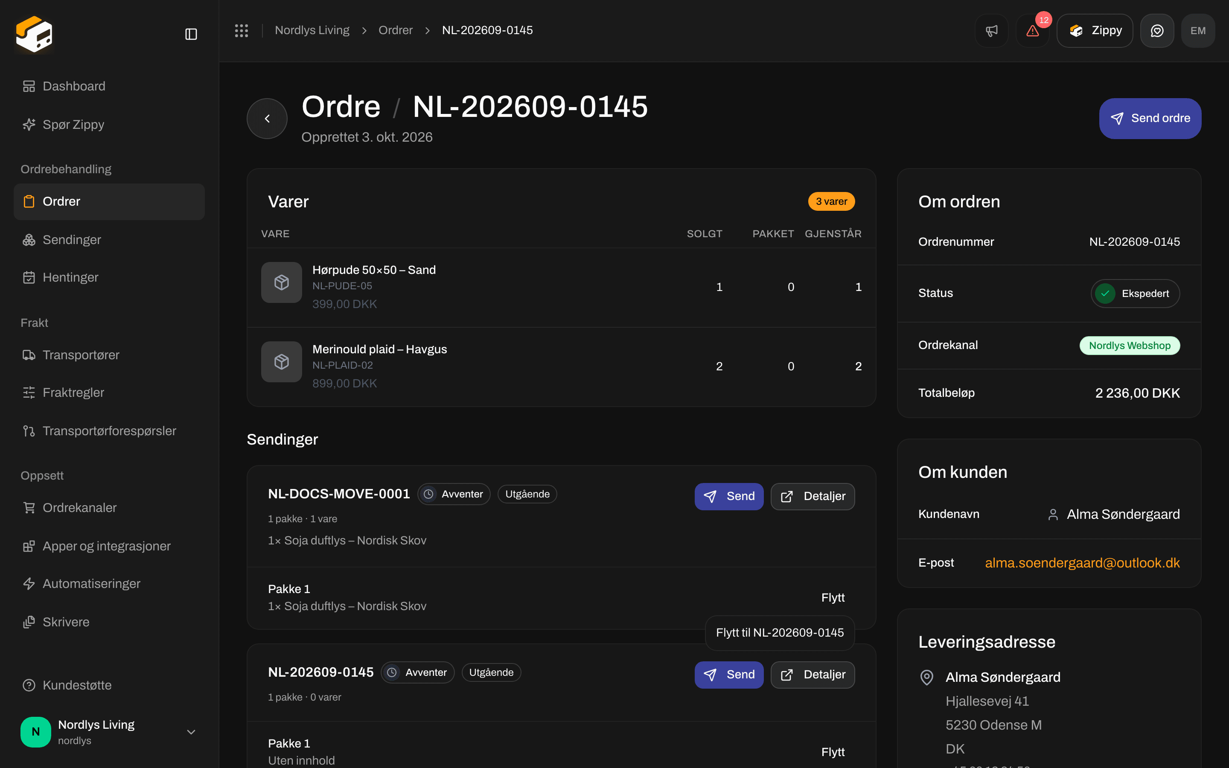Screen dimensions: 1229x768
Task: Open chat support icon in header
Action: point(1157,30)
